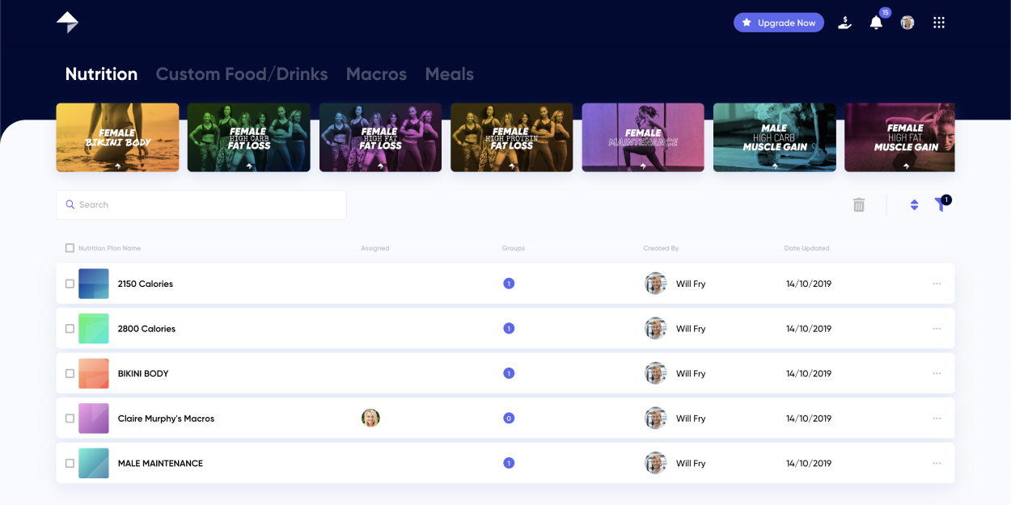Select Female High Protein Fat Loss template
The width and height of the screenshot is (1011, 505).
(512, 137)
